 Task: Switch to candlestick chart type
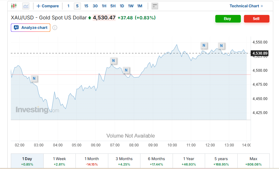[13, 6]
